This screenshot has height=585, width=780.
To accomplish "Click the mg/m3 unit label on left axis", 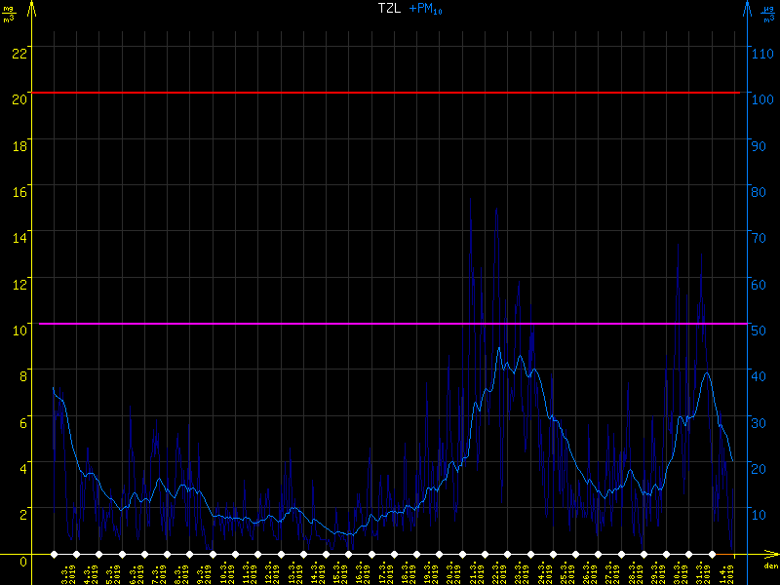I will [x=9, y=12].
